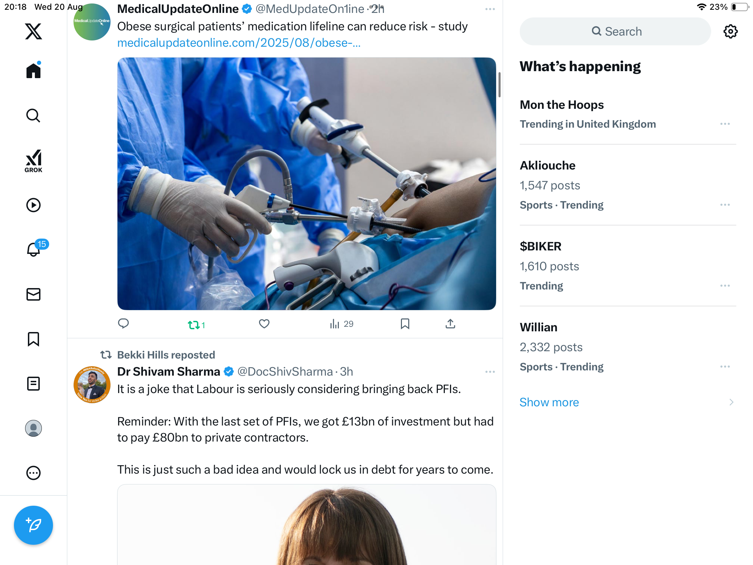
Task: Open the sidebar More circle menu
Action: pyautogui.click(x=33, y=473)
